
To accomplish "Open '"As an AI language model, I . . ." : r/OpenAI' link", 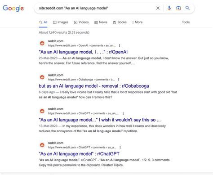I will [83, 52].
